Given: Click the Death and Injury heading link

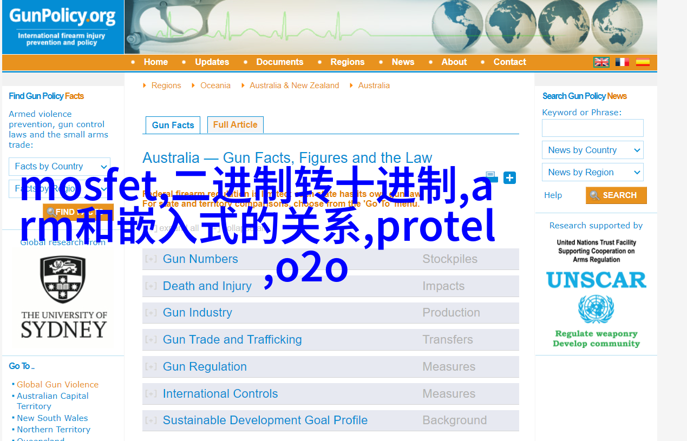Looking at the screenshot, I should pos(207,286).
